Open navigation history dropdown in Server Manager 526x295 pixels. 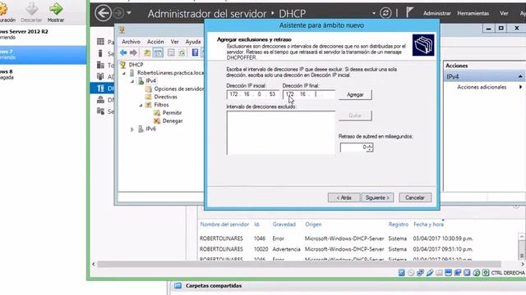(x=129, y=13)
